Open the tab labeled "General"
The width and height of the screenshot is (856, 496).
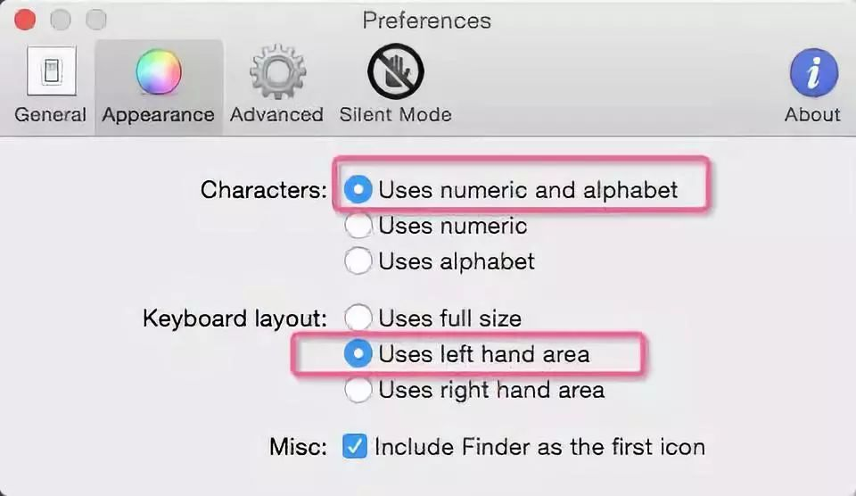pyautogui.click(x=50, y=115)
